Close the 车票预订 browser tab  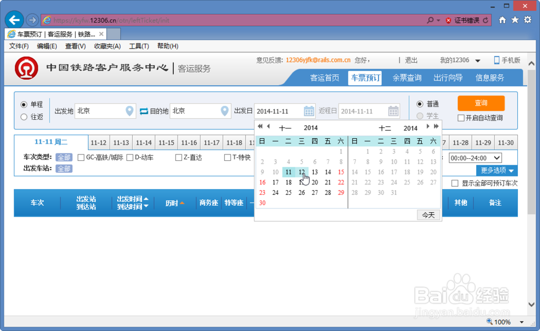click(102, 34)
